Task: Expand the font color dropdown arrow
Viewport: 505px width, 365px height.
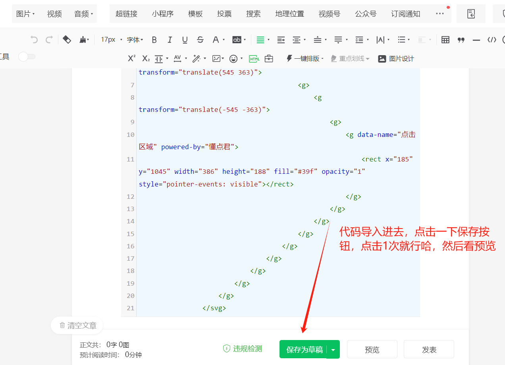Action: 224,40
